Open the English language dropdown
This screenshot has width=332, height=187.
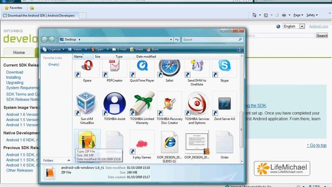[302, 26]
